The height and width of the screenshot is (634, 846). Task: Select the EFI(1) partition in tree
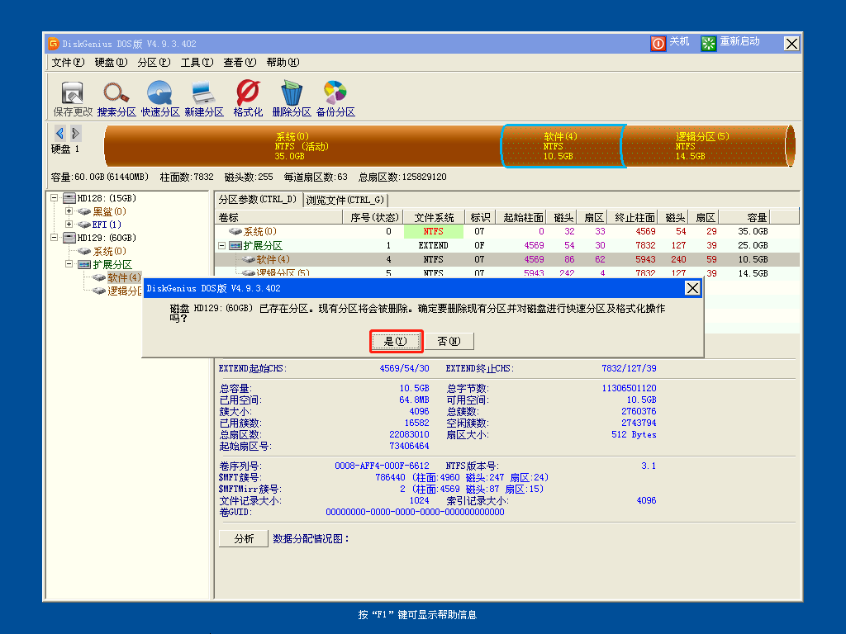click(x=107, y=225)
